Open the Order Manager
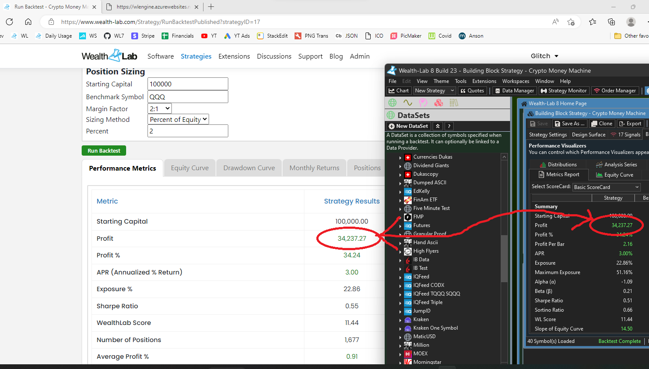Image resolution: width=649 pixels, height=369 pixels. point(615,91)
